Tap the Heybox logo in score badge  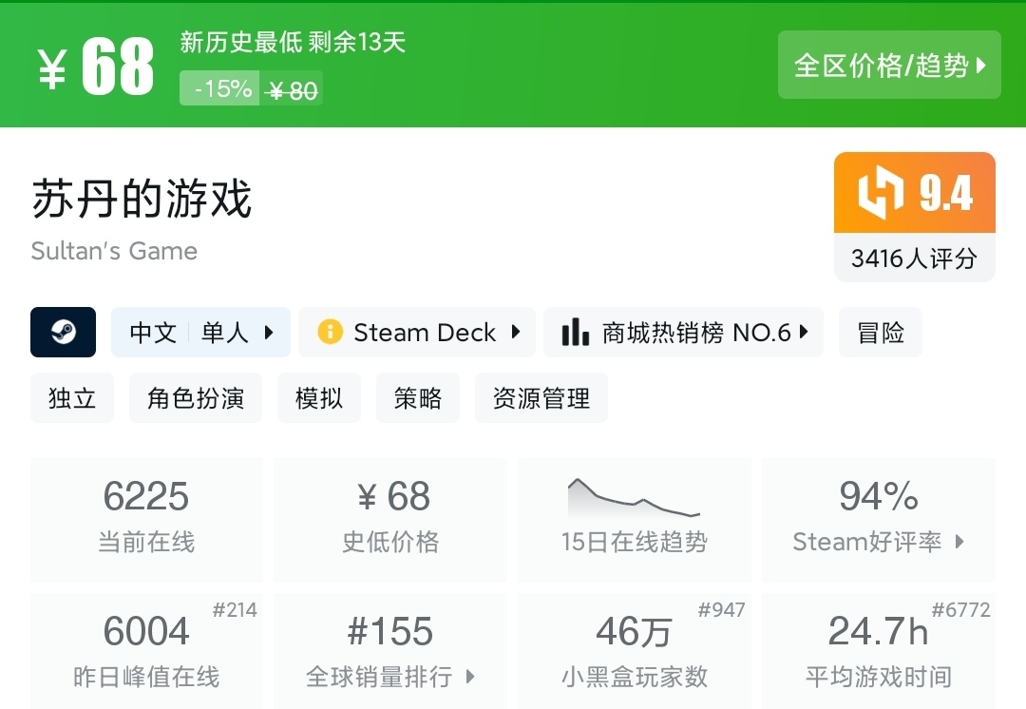coord(880,194)
